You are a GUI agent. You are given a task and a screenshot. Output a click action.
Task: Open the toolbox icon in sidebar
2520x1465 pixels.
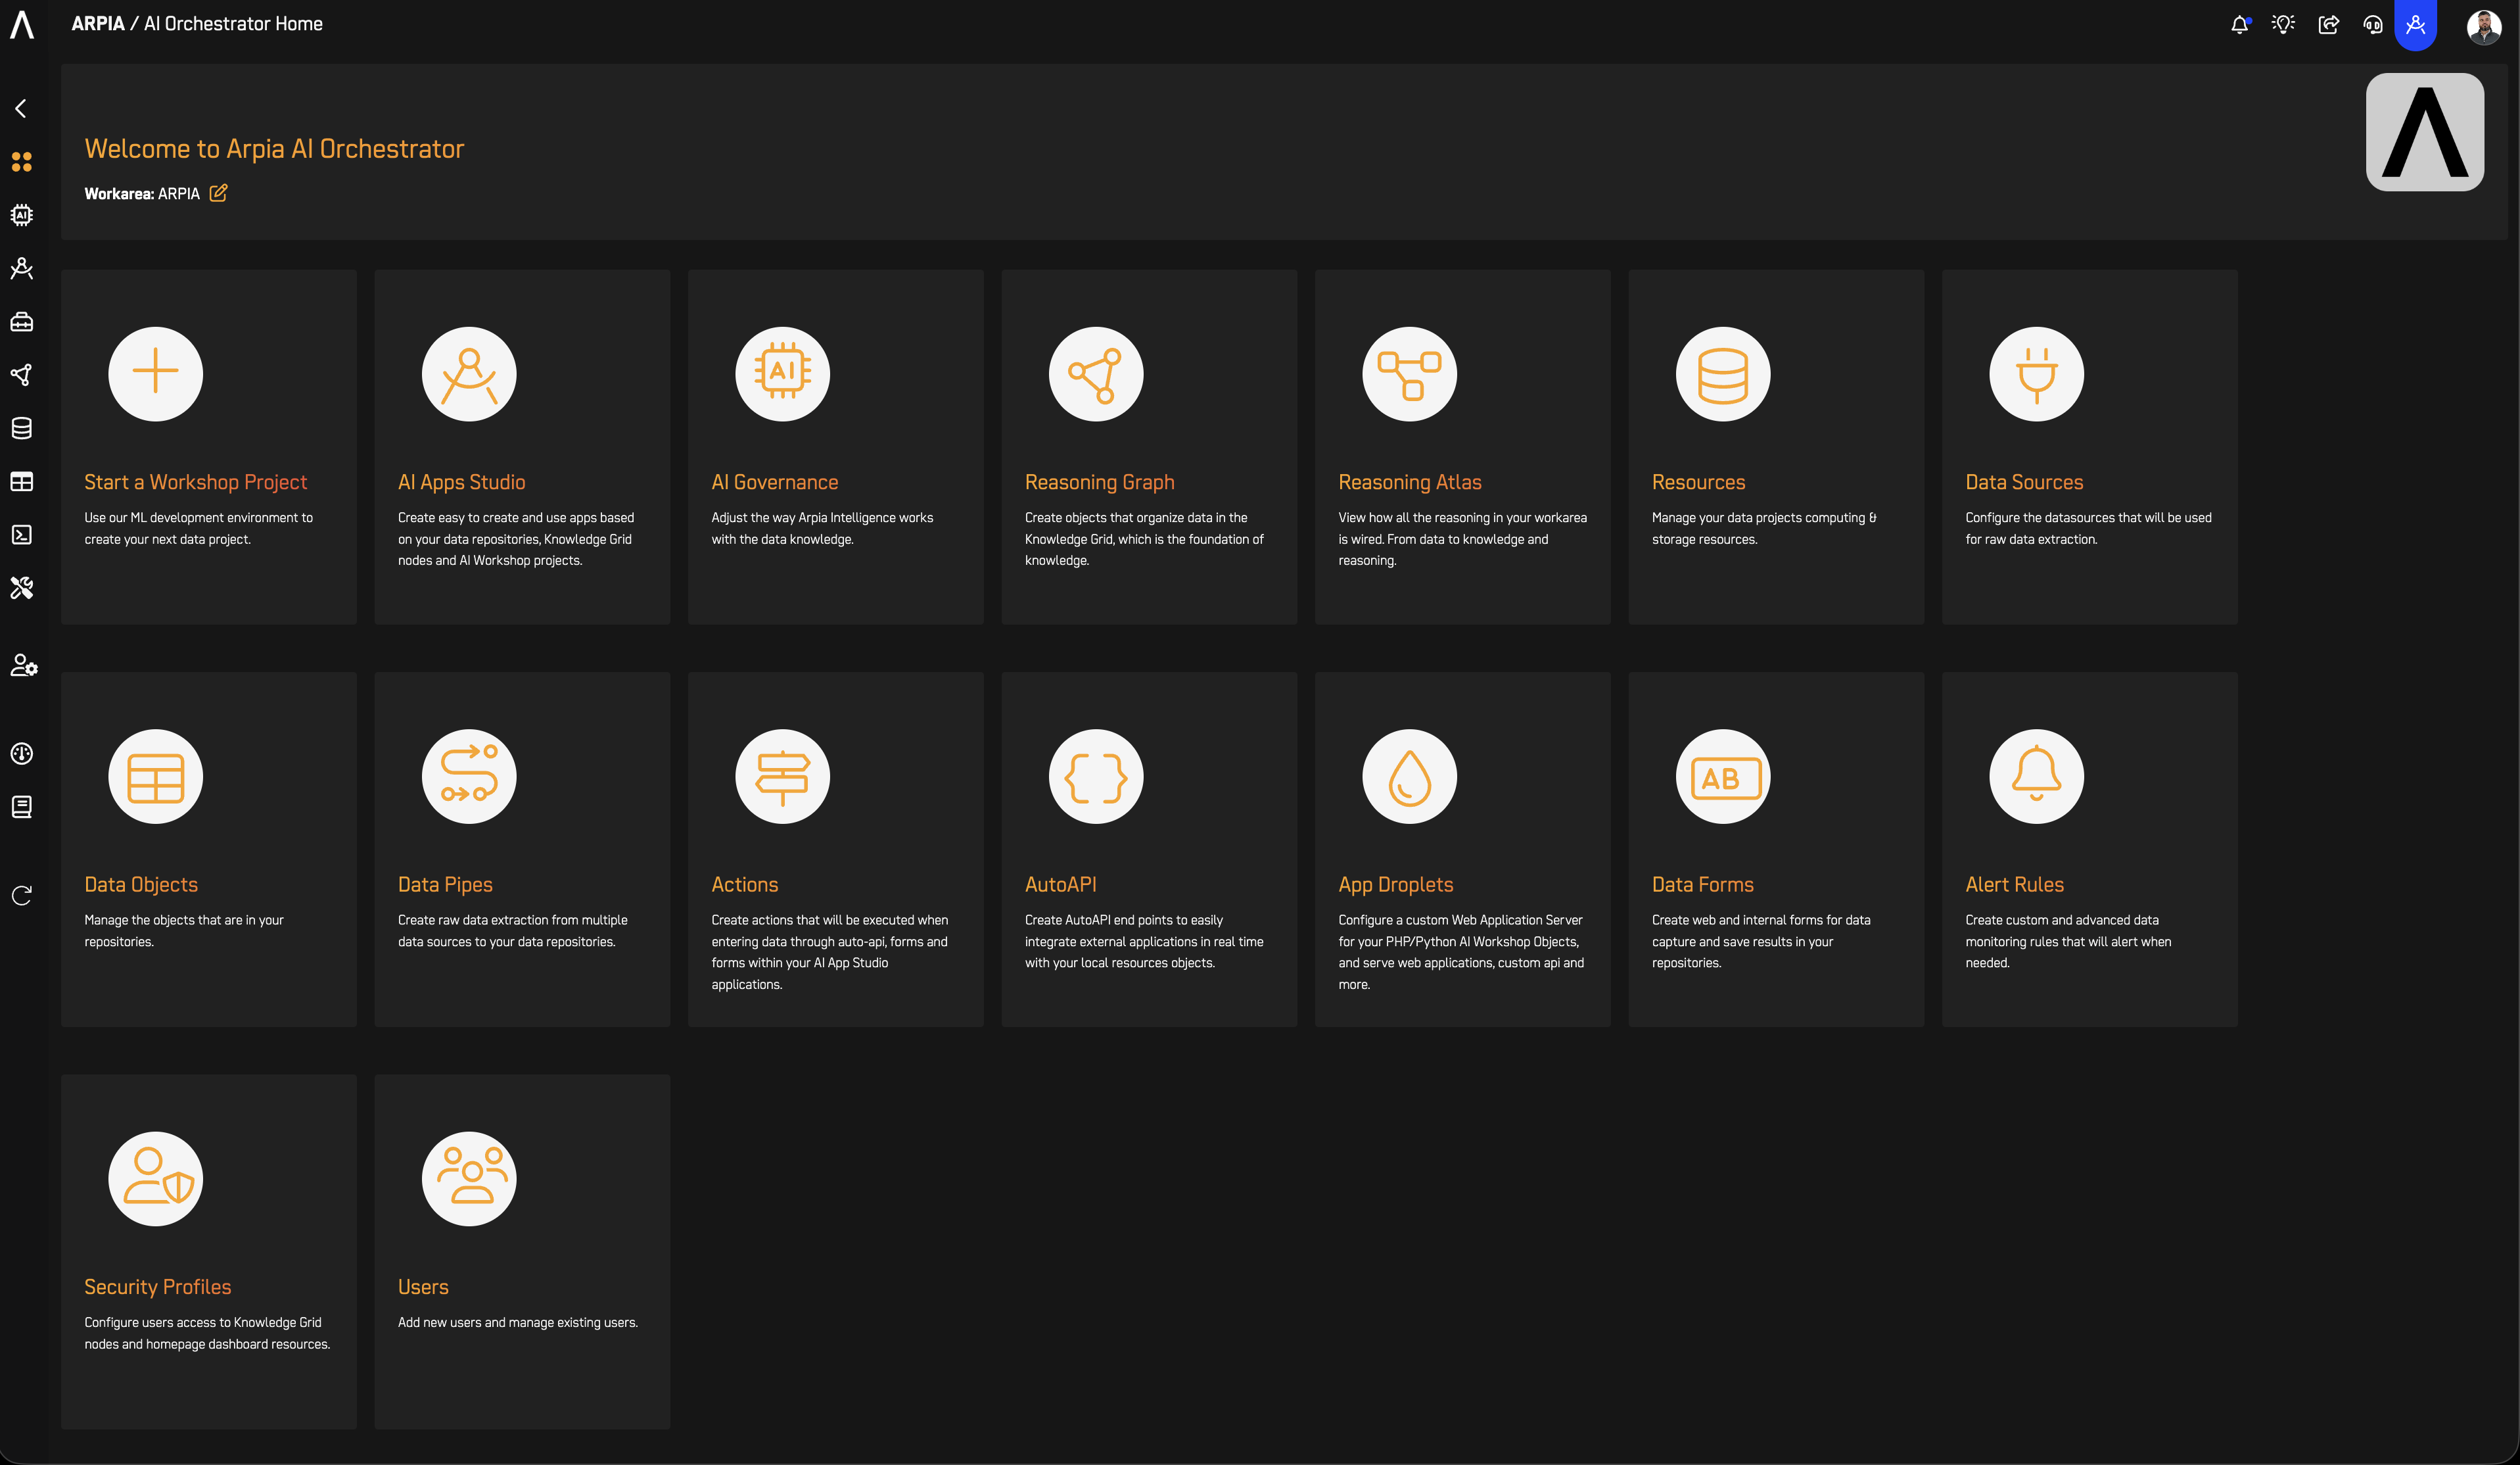pyautogui.click(x=21, y=322)
